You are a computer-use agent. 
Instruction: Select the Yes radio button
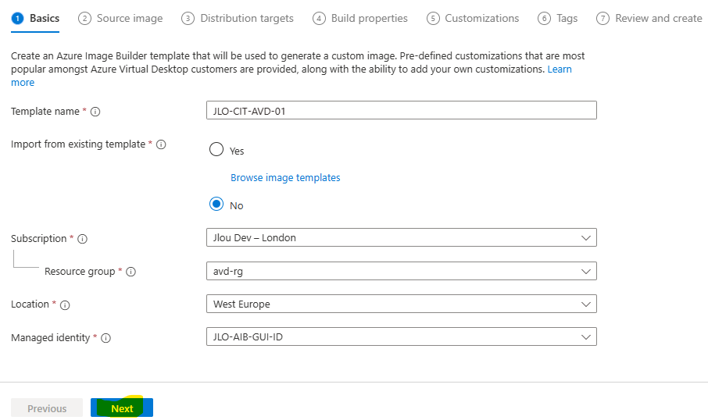point(216,149)
